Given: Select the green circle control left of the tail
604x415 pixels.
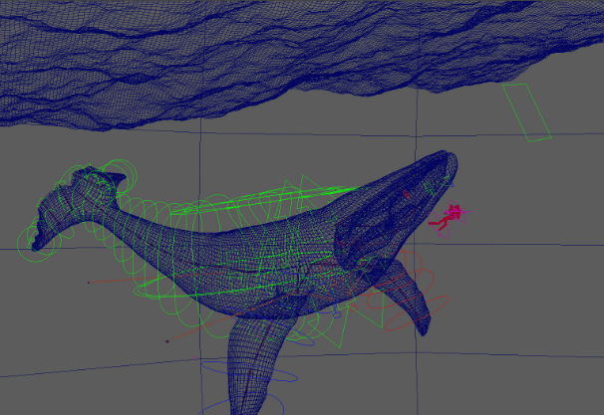Looking at the screenshot, I should click(x=22, y=245).
